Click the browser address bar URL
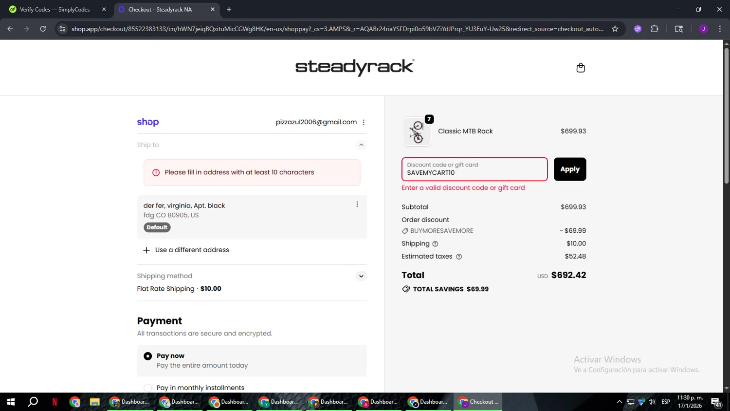The image size is (730, 411). (337, 29)
